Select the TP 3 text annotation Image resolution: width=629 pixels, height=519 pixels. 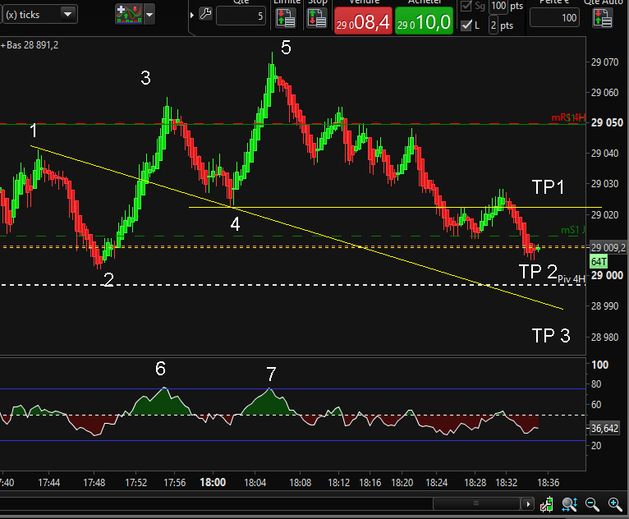pyautogui.click(x=551, y=335)
